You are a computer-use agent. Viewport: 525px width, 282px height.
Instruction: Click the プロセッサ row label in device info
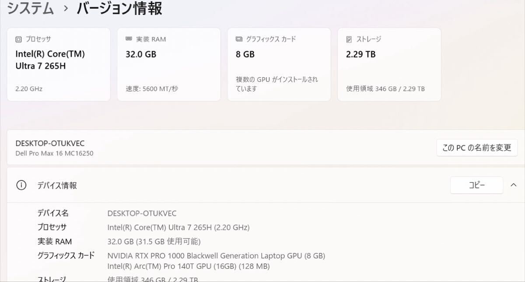tap(52, 227)
